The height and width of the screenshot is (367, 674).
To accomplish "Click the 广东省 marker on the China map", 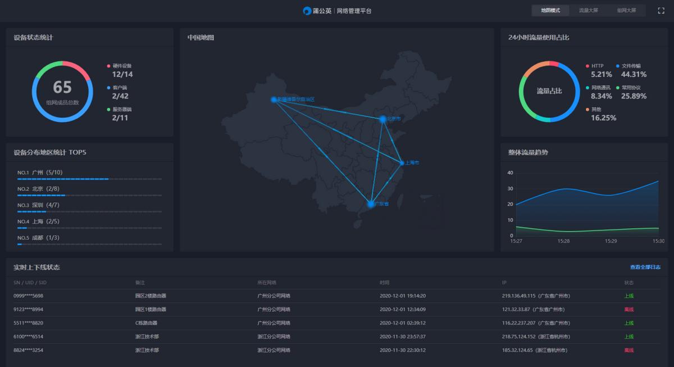I will pyautogui.click(x=371, y=203).
